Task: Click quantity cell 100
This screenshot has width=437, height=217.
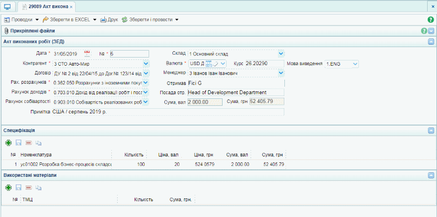Action: 141,165
